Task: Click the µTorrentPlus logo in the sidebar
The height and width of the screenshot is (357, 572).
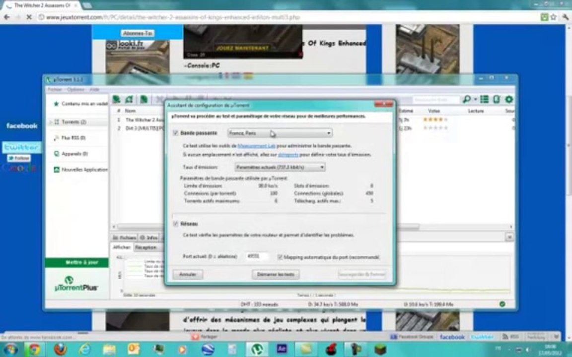Action: click(x=76, y=284)
